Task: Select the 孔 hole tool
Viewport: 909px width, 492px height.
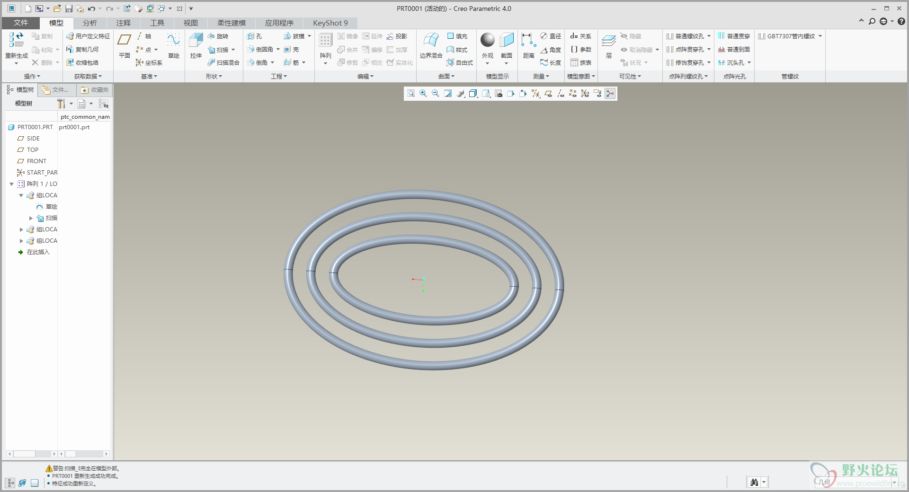Action: (254, 36)
